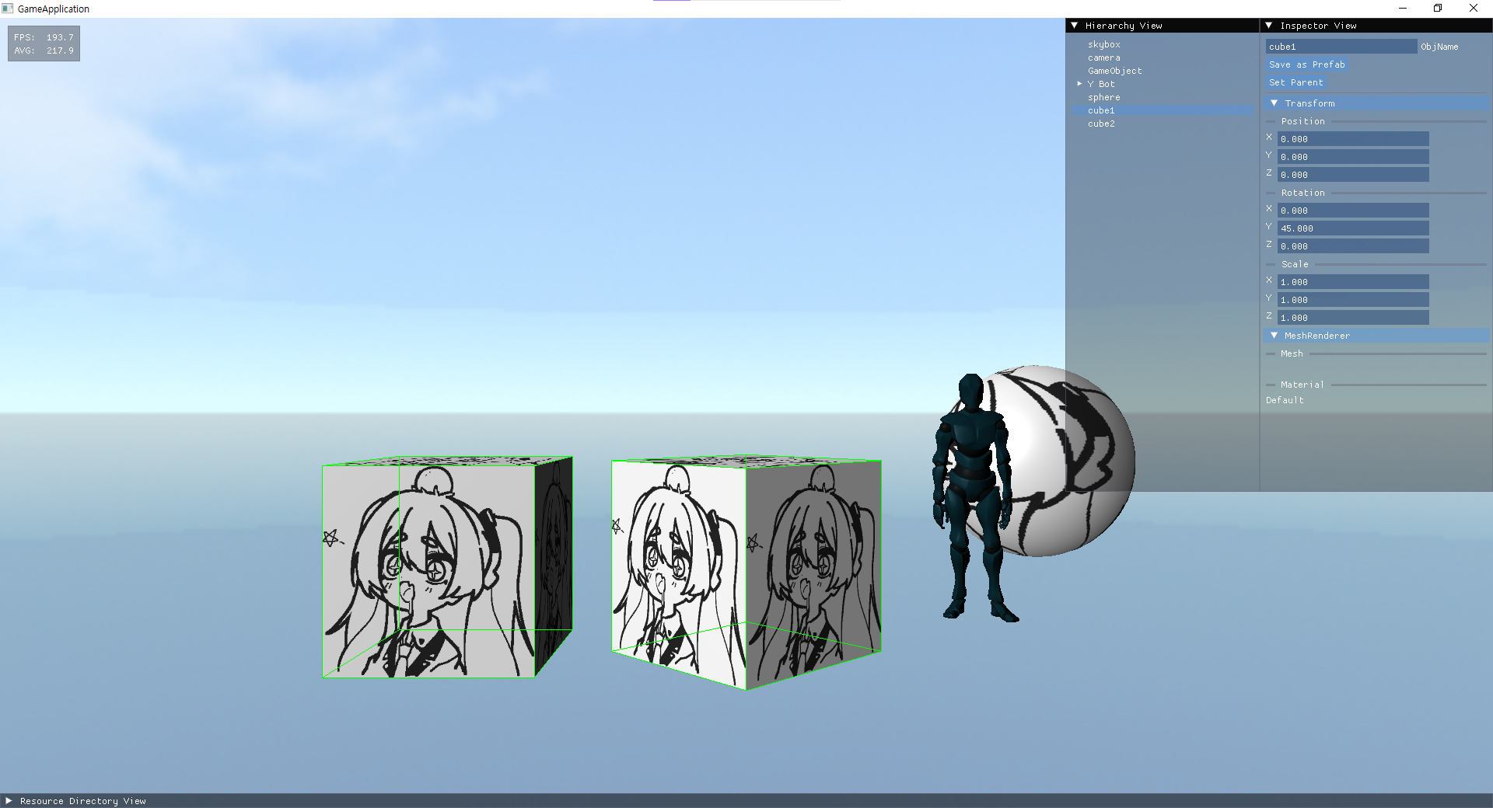
Task: Collapse the Transform component header
Action: click(x=1376, y=103)
